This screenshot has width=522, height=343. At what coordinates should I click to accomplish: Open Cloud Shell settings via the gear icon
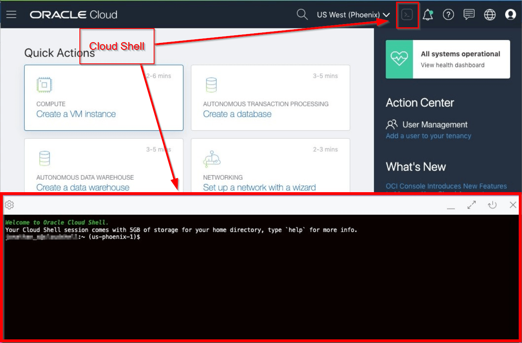pos(9,205)
